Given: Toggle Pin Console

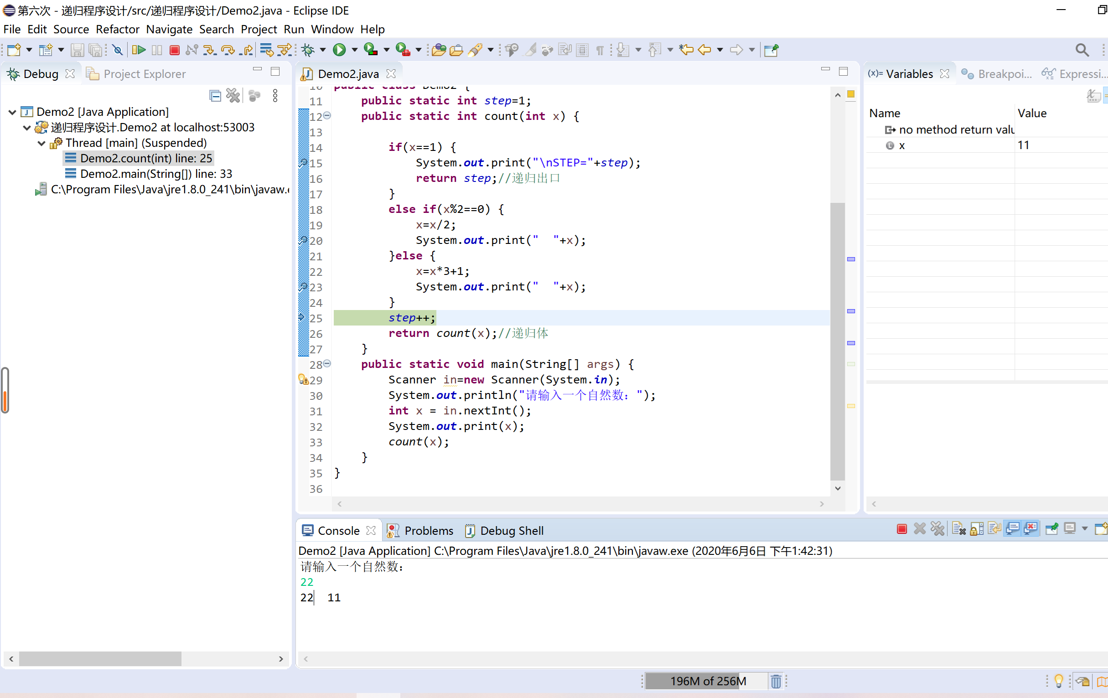Looking at the screenshot, I should 1051,529.
